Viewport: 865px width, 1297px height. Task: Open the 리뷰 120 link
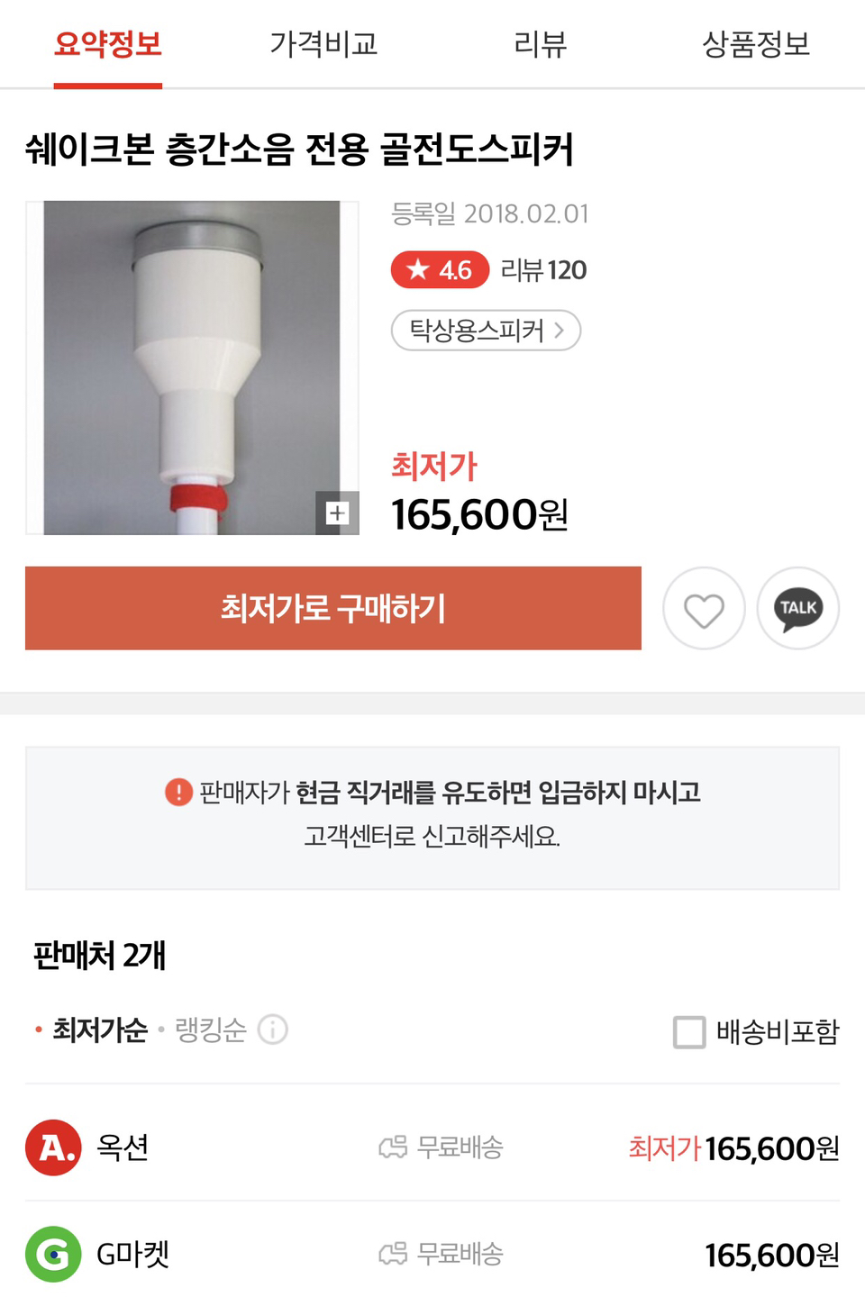543,269
